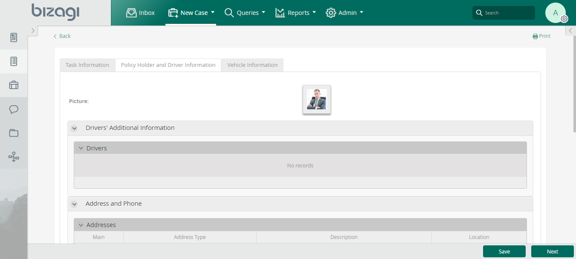Screen dimensions: 576x259
Task: Collapse Address and Phone section
Action: [x=74, y=204]
